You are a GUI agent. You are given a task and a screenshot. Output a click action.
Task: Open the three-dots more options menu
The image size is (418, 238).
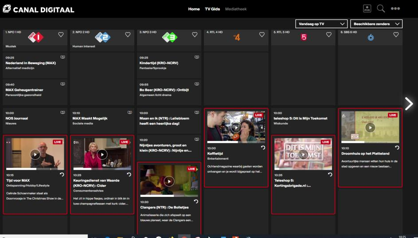pyautogui.click(x=395, y=9)
